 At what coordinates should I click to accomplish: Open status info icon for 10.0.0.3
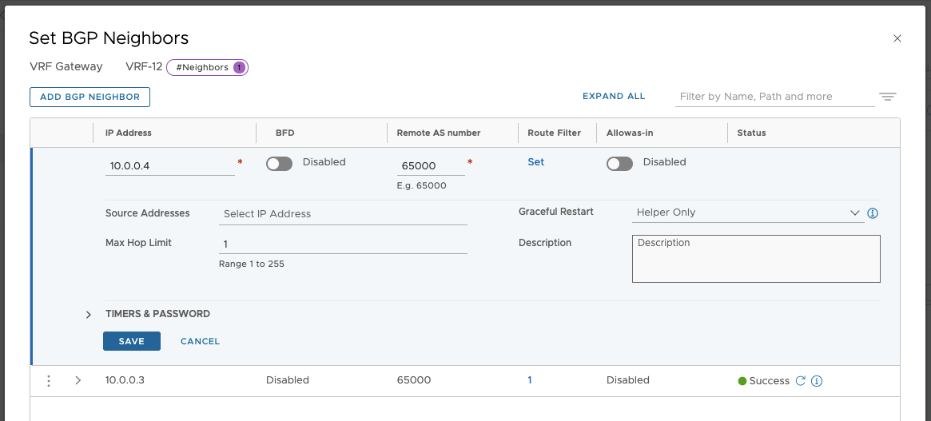point(817,381)
